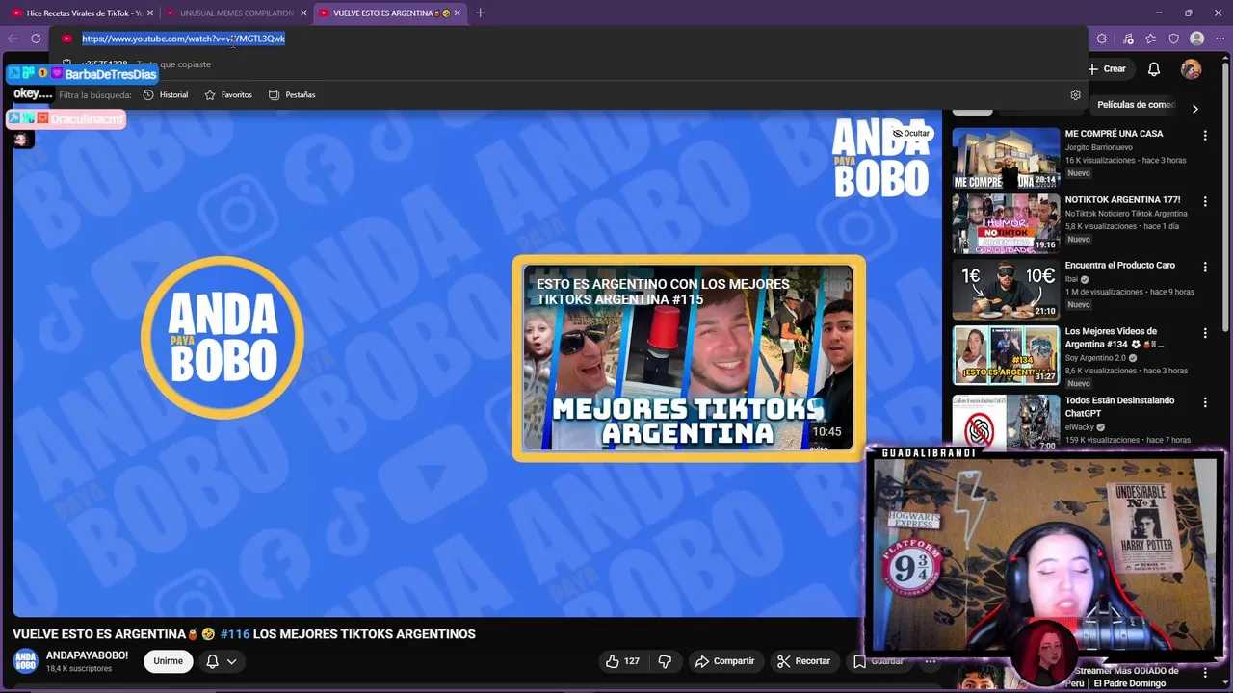Open a new browser tab

coord(481,13)
